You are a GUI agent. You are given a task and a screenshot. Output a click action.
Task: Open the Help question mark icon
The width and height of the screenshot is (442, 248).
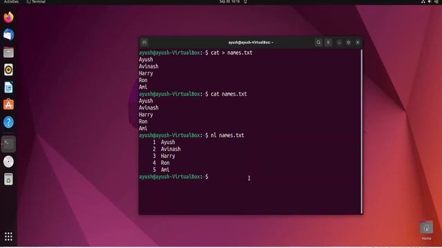coord(8,122)
